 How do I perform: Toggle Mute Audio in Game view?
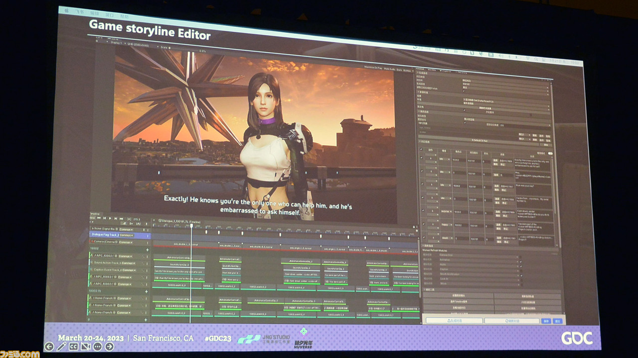tap(390, 69)
